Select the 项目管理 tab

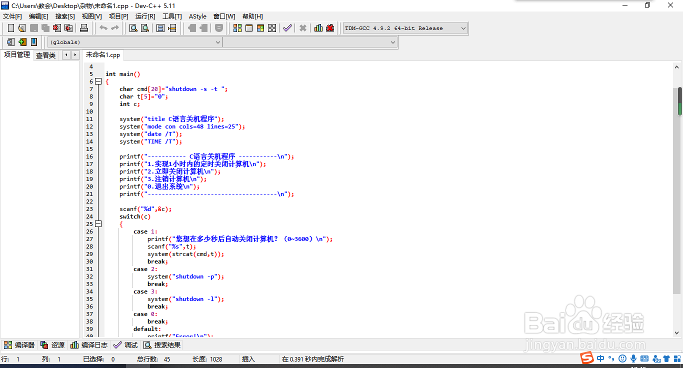coord(17,55)
